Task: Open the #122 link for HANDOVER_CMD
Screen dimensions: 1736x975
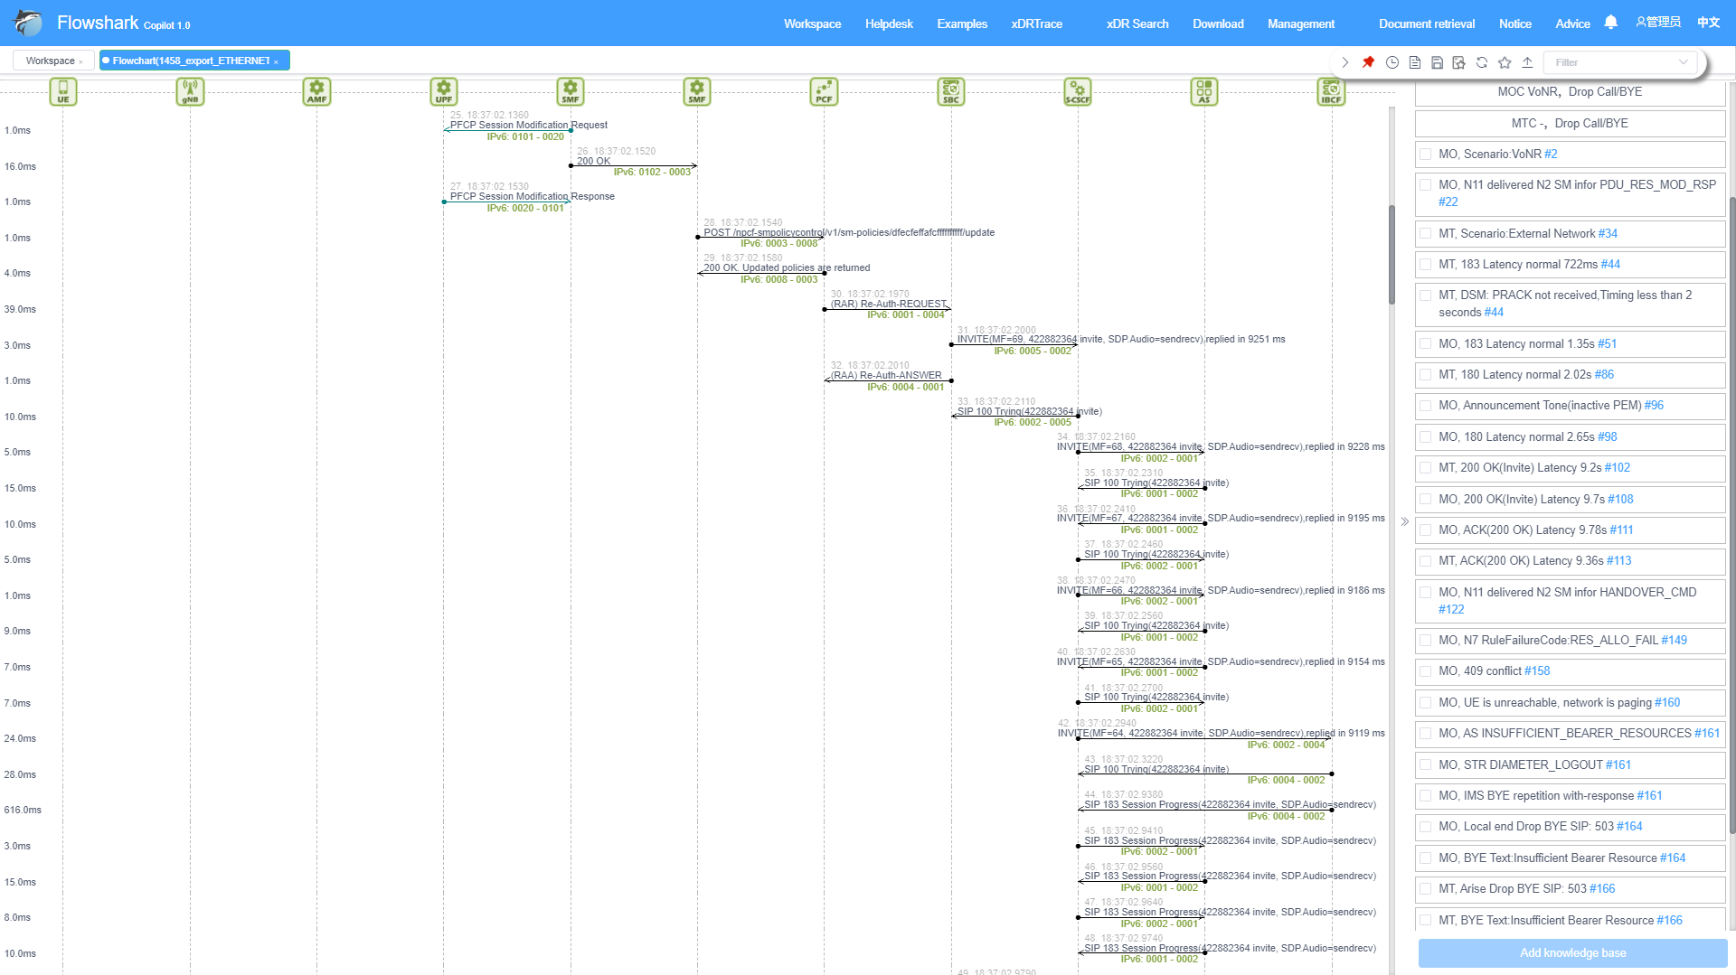Action: click(x=1451, y=610)
